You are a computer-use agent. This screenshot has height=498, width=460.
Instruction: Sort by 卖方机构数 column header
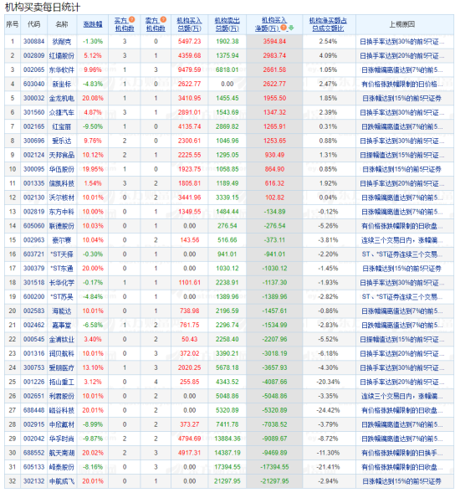click(154, 24)
